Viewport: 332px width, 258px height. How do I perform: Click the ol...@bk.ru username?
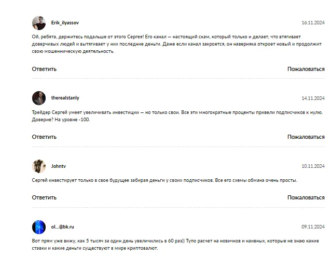(62, 227)
